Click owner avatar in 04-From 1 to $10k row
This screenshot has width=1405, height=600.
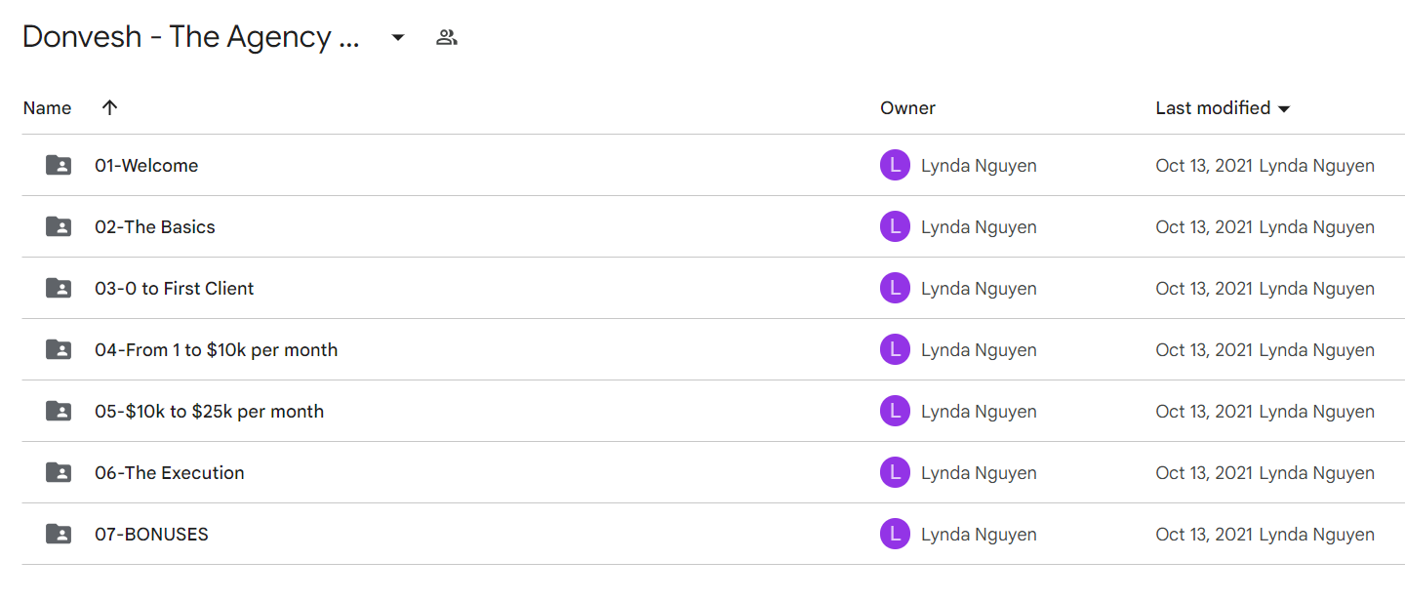(x=895, y=350)
